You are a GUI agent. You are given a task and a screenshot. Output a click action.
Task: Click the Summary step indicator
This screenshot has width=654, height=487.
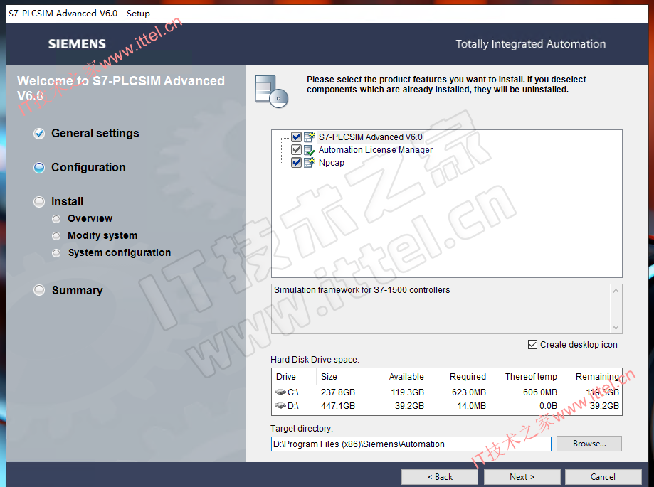pos(39,290)
